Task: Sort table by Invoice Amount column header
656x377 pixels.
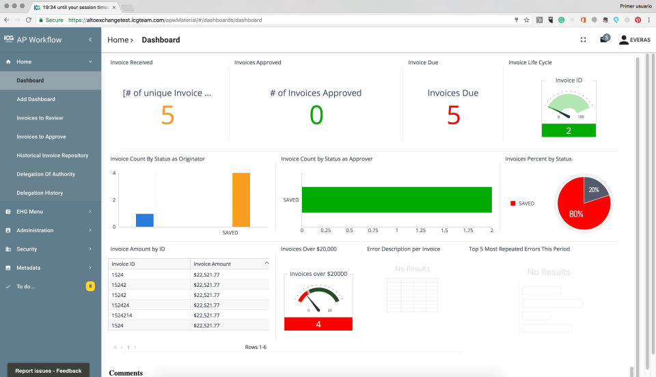Action: (212, 264)
